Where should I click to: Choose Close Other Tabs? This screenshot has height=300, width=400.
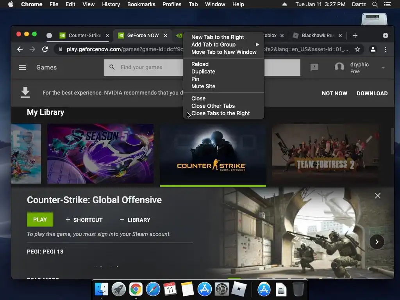click(223, 106)
